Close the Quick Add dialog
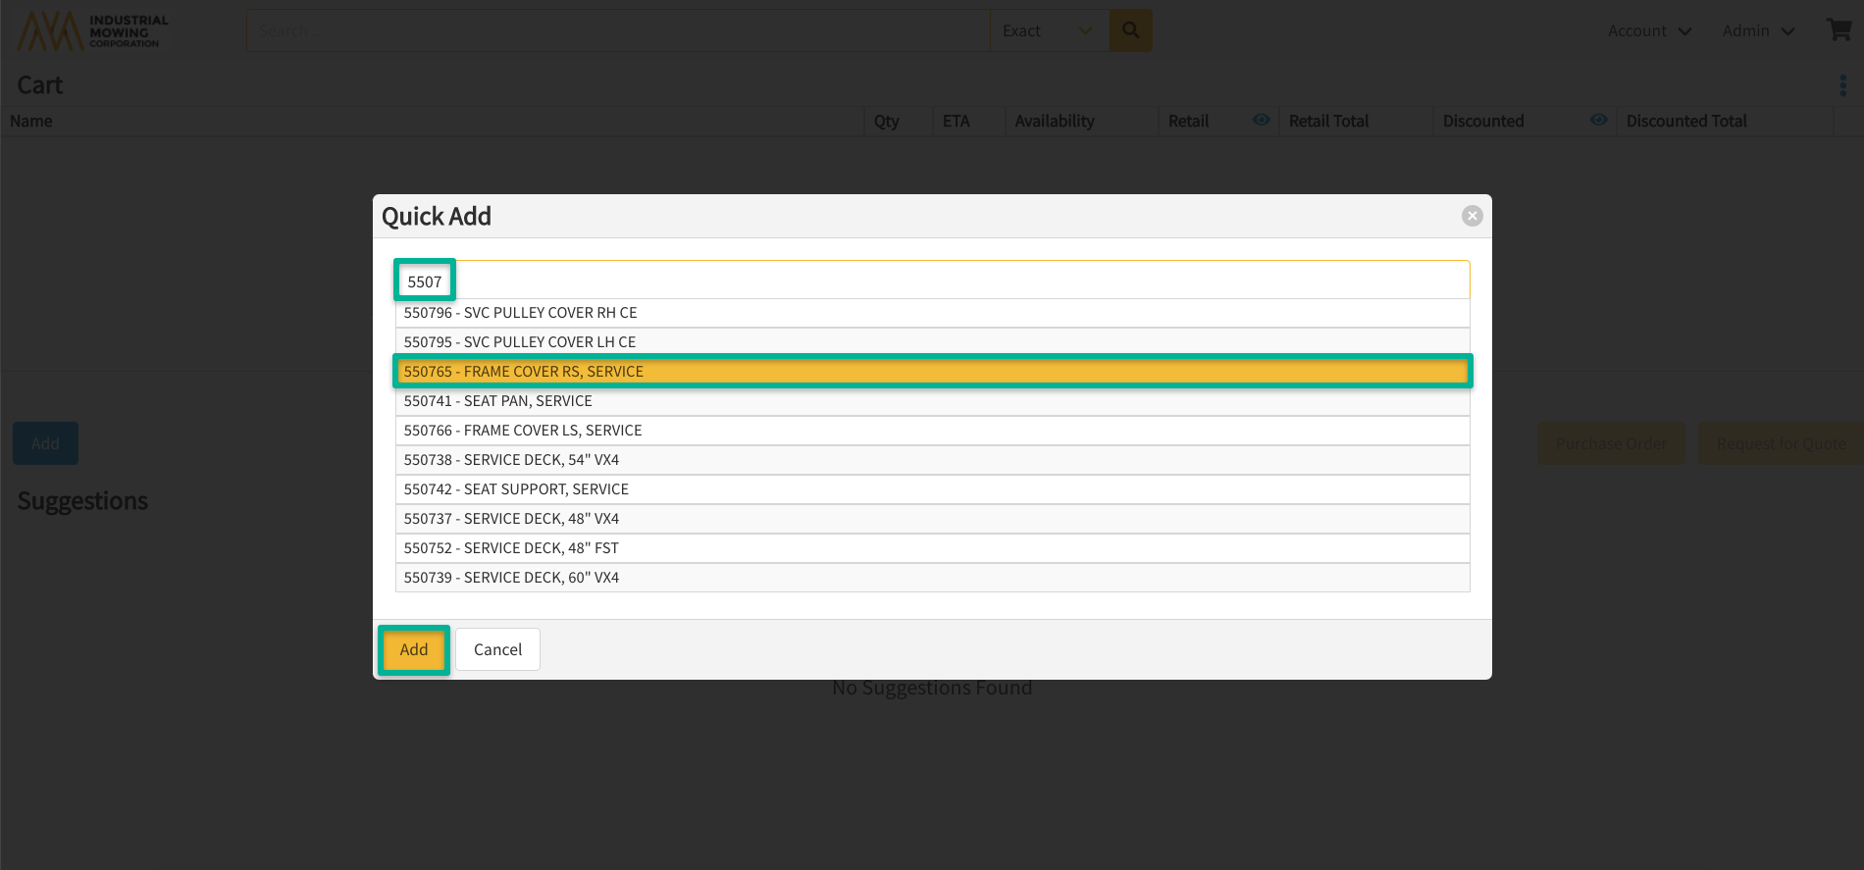Image resolution: width=1864 pixels, height=870 pixels. pos(1472,216)
